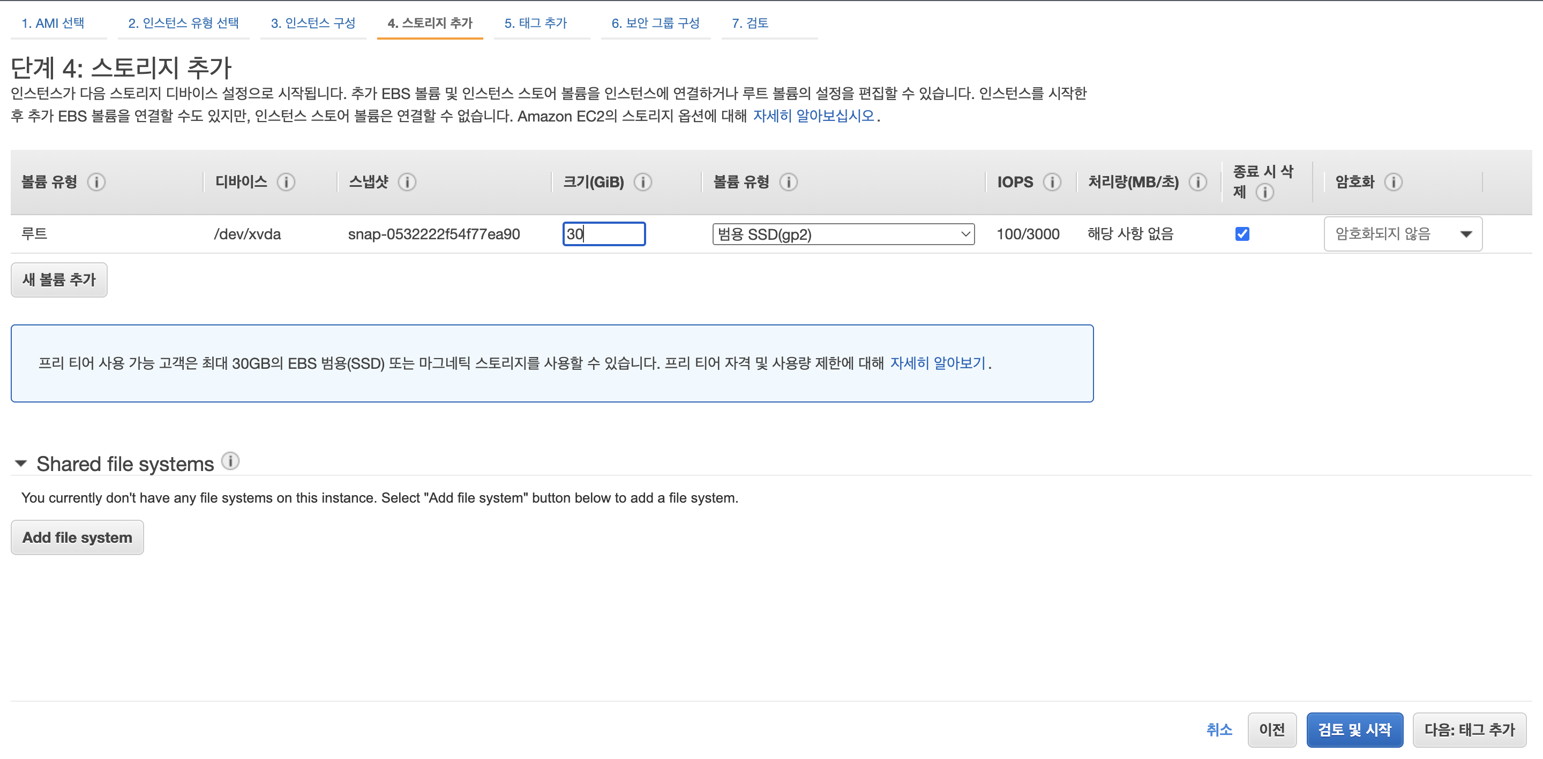The height and width of the screenshot is (759, 1543).
Task: Show info for 크기(GiB) column
Action: coord(643,182)
